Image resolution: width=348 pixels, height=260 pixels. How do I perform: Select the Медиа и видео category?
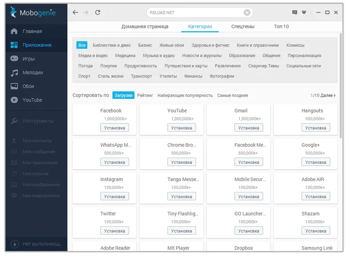click(93, 56)
